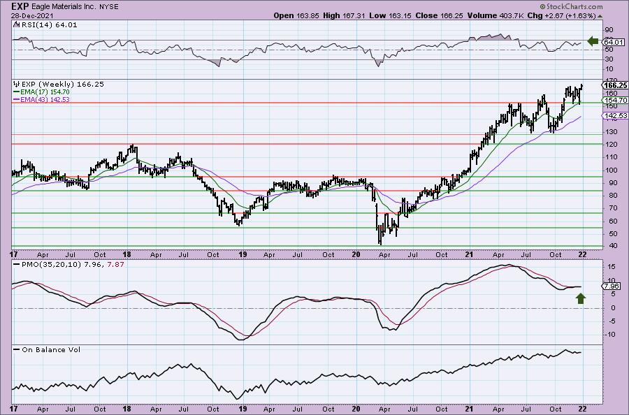The height and width of the screenshot is (415, 629).
Task: Click the EMA(17) 154.70 legend text
Action: click(45, 92)
